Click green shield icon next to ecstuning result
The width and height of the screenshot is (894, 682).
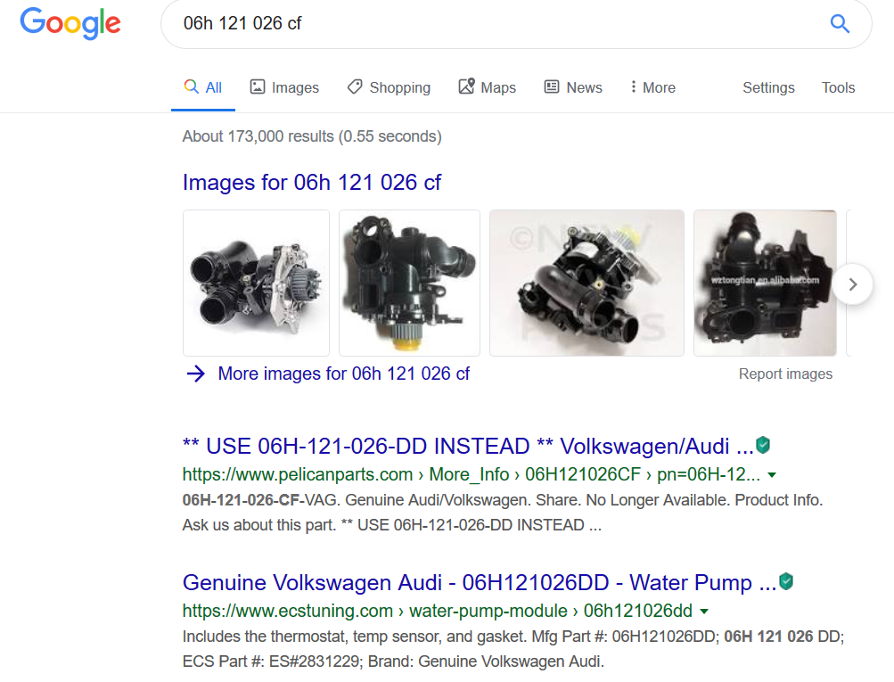click(786, 581)
